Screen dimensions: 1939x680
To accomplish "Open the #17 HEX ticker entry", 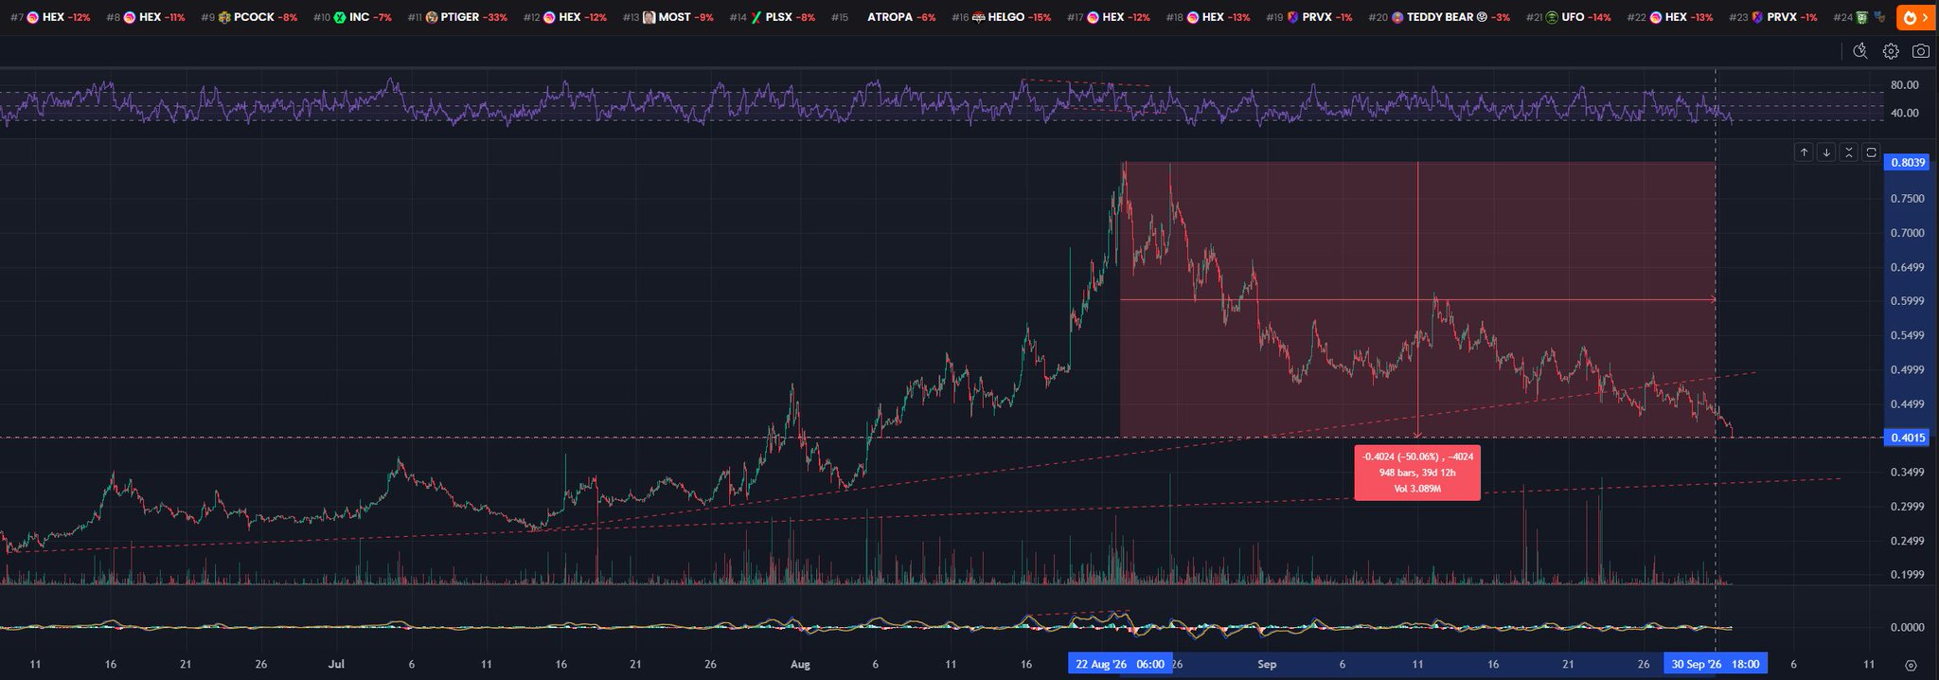I will pos(1109,17).
